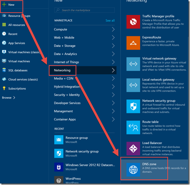Click Cloud services (classic) icon
Viewport: 190px width, 185px height.
point(4,79)
